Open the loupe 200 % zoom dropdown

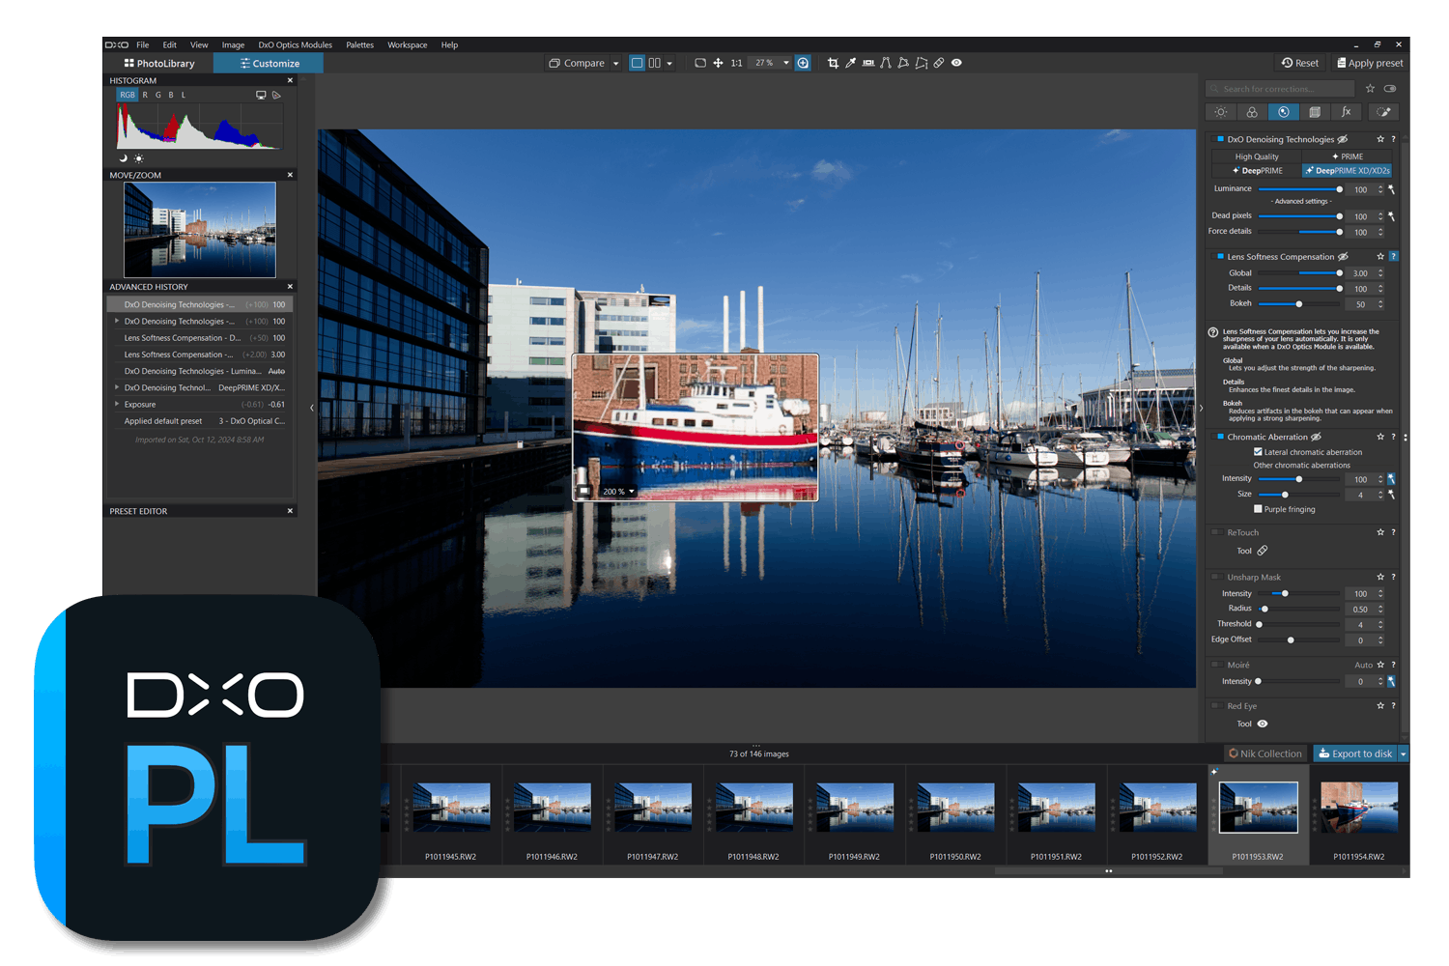632,492
